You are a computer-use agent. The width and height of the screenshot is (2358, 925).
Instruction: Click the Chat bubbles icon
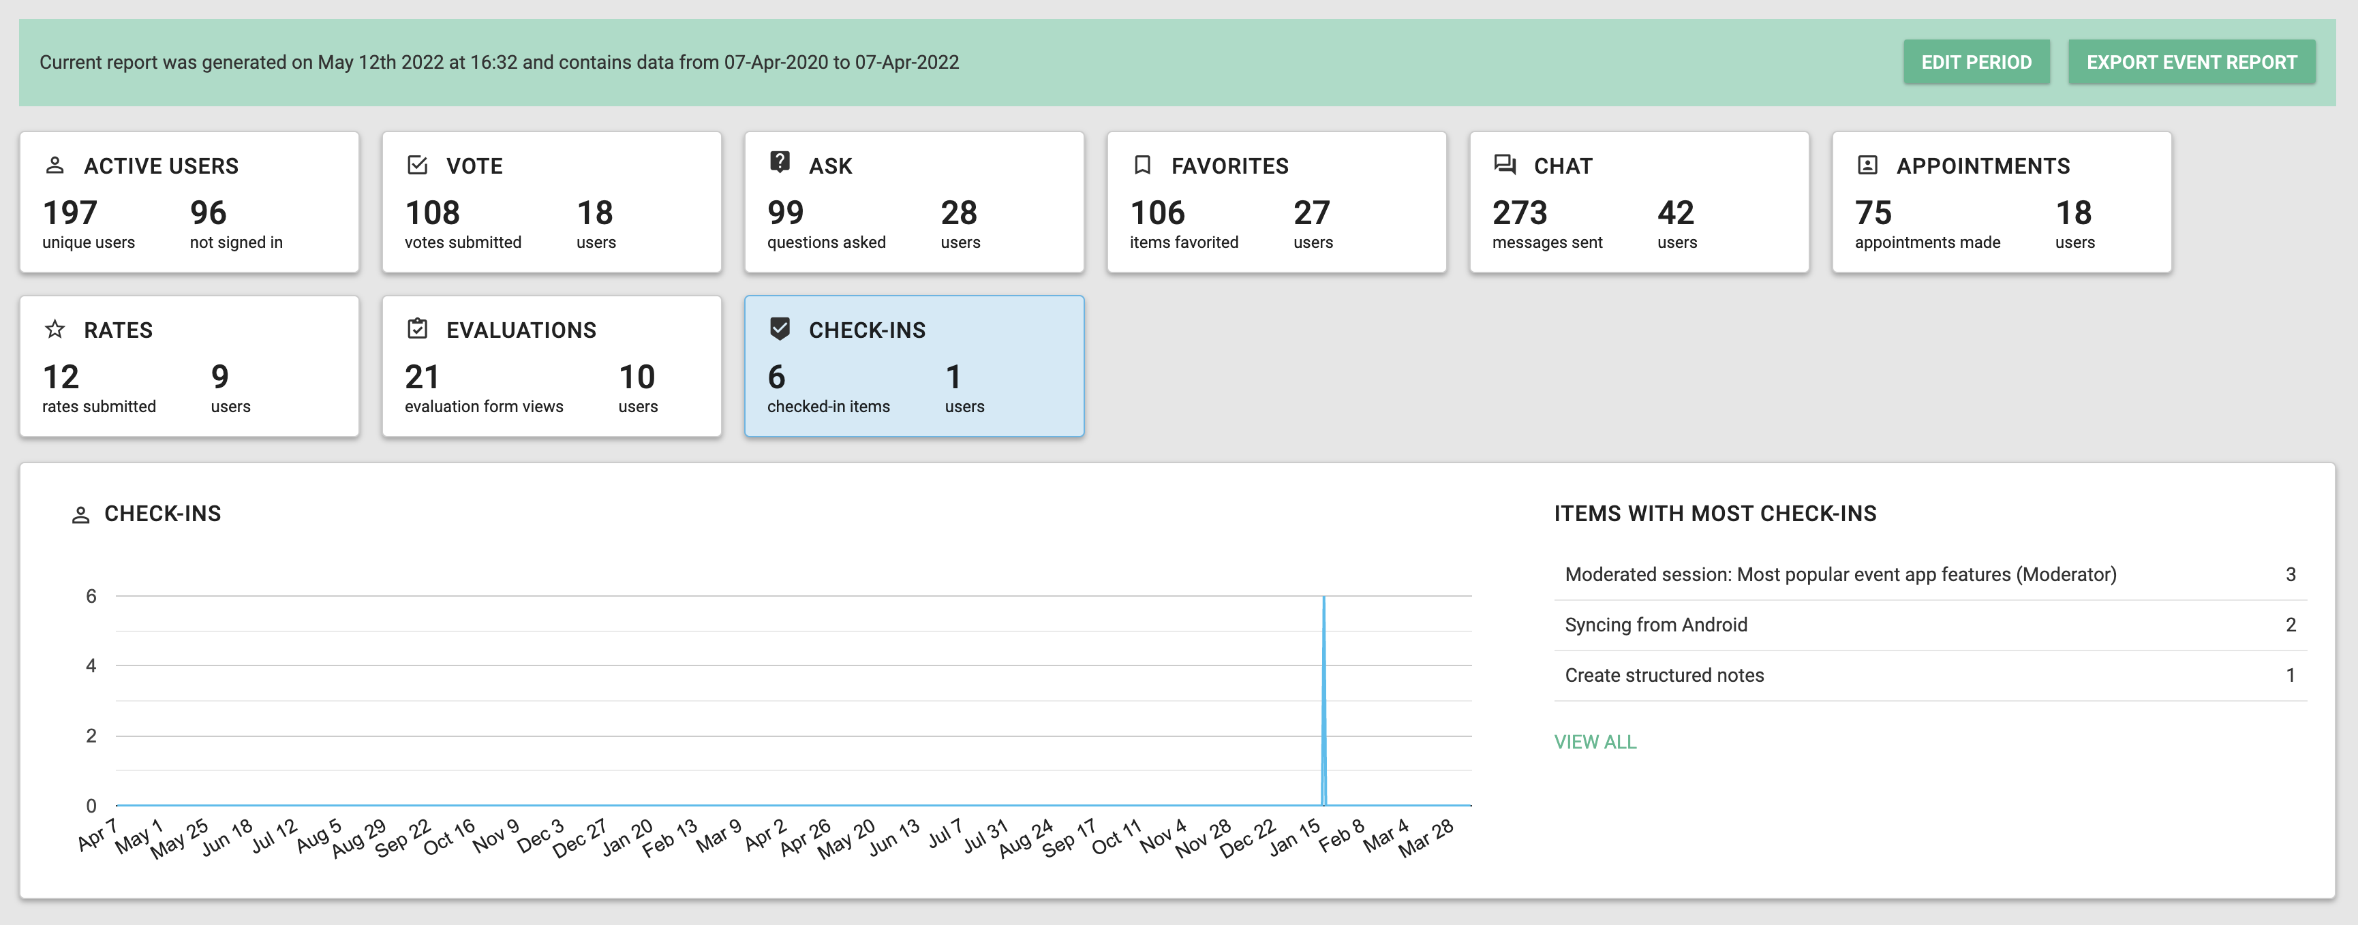(1505, 165)
